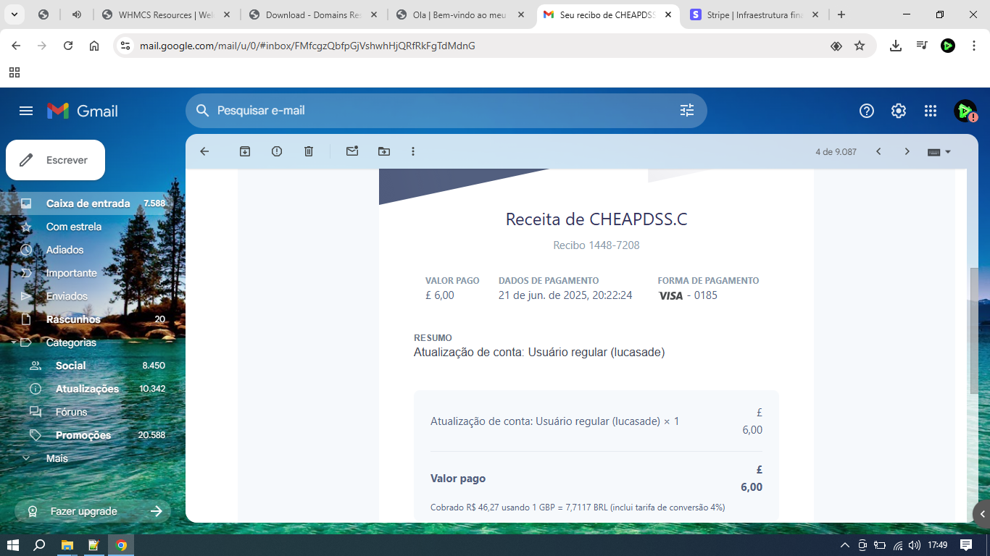Open the Google apps grid
This screenshot has width=990, height=556.
pyautogui.click(x=931, y=111)
